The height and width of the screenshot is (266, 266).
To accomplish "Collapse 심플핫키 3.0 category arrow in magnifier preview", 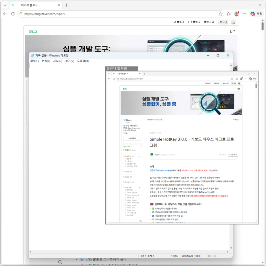I will point(139,156).
